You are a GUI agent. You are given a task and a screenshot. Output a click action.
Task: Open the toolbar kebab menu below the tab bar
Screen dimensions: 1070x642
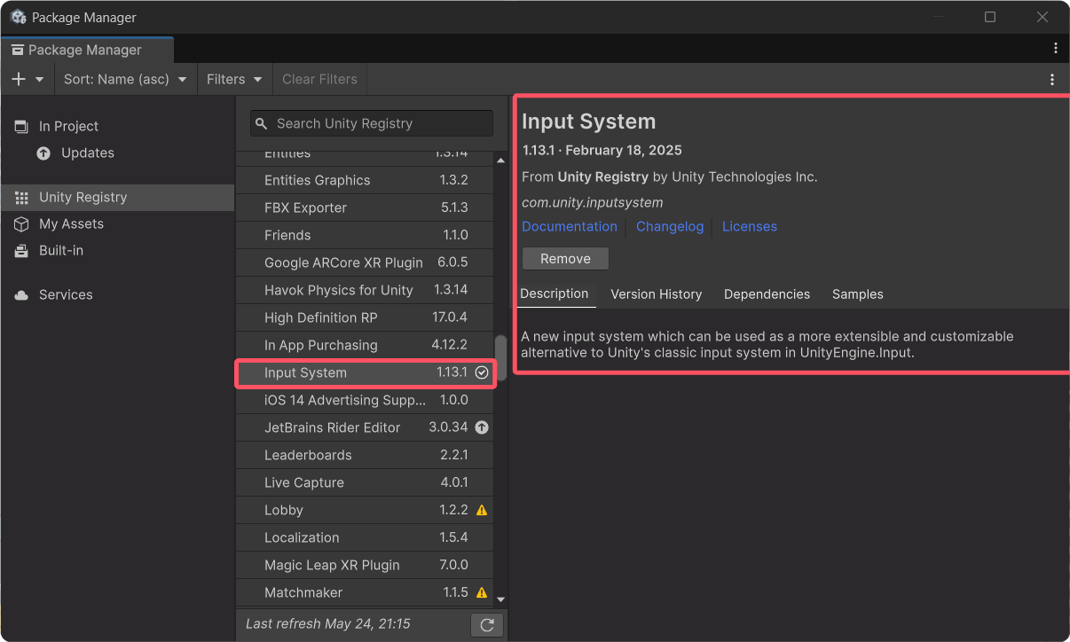click(x=1052, y=79)
